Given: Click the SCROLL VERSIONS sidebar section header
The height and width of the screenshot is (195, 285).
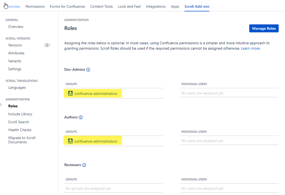Looking at the screenshot, I should click(18, 39).
